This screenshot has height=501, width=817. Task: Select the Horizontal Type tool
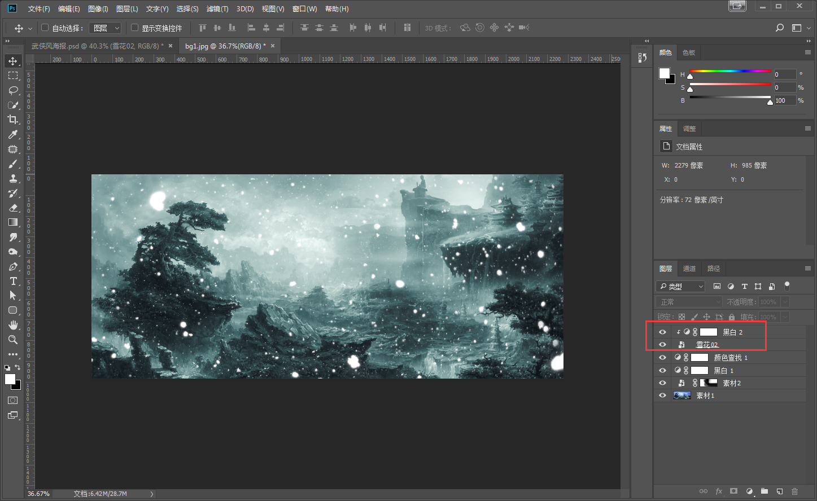[13, 281]
